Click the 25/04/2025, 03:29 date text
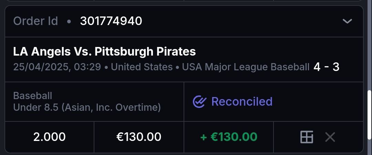Viewport: 372px width, 155px height. [x=57, y=67]
